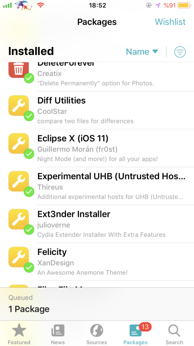
Task: Tap the Felicity package wrench icon
Action: tap(19, 257)
